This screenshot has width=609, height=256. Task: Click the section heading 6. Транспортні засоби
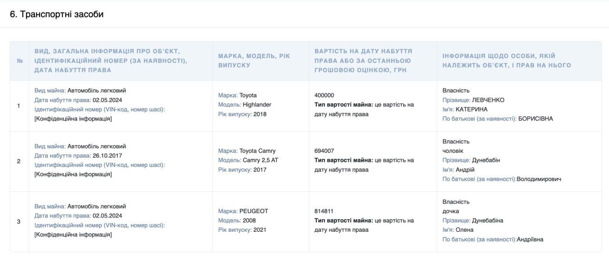[x=57, y=14]
